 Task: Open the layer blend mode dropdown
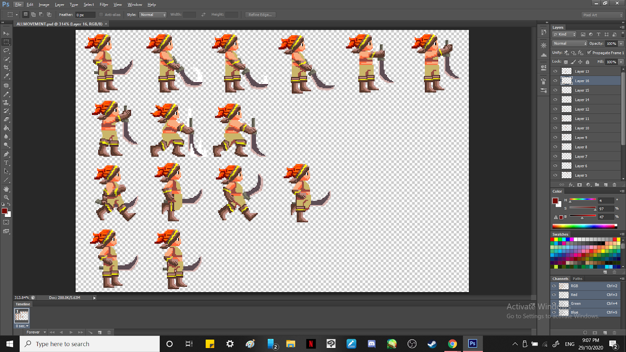tap(570, 43)
